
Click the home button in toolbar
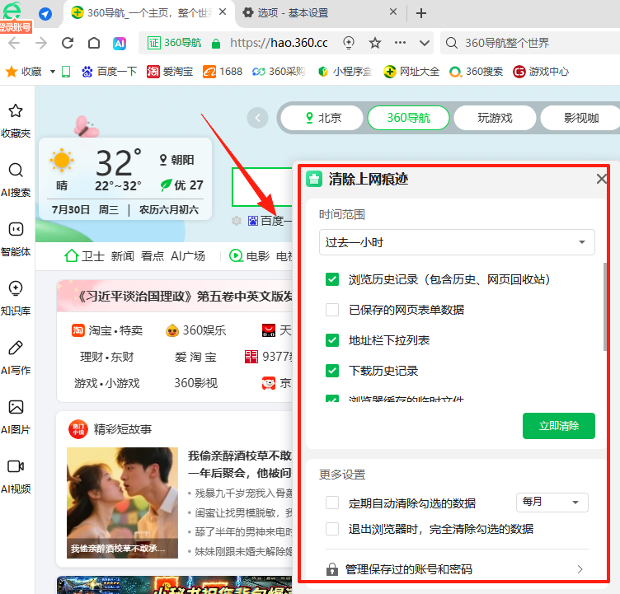95,43
